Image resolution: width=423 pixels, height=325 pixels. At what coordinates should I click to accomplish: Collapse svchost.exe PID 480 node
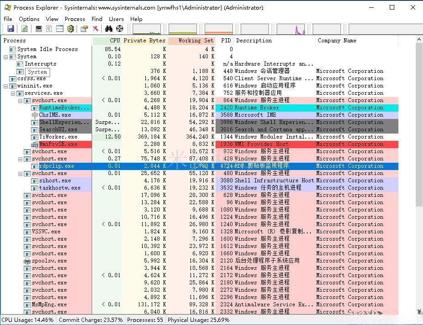(x=20, y=174)
